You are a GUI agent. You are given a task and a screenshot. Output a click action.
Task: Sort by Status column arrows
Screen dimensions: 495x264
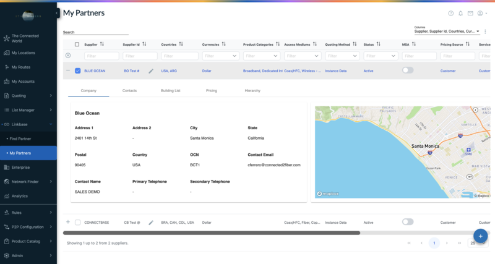coord(379,44)
